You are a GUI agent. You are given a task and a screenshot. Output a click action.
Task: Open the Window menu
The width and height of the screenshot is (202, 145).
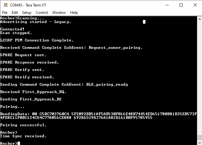(x=59, y=13)
